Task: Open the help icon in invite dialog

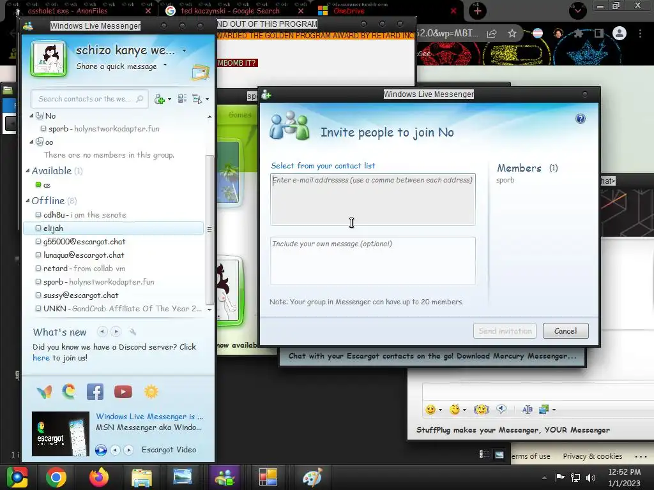Action: (580, 119)
